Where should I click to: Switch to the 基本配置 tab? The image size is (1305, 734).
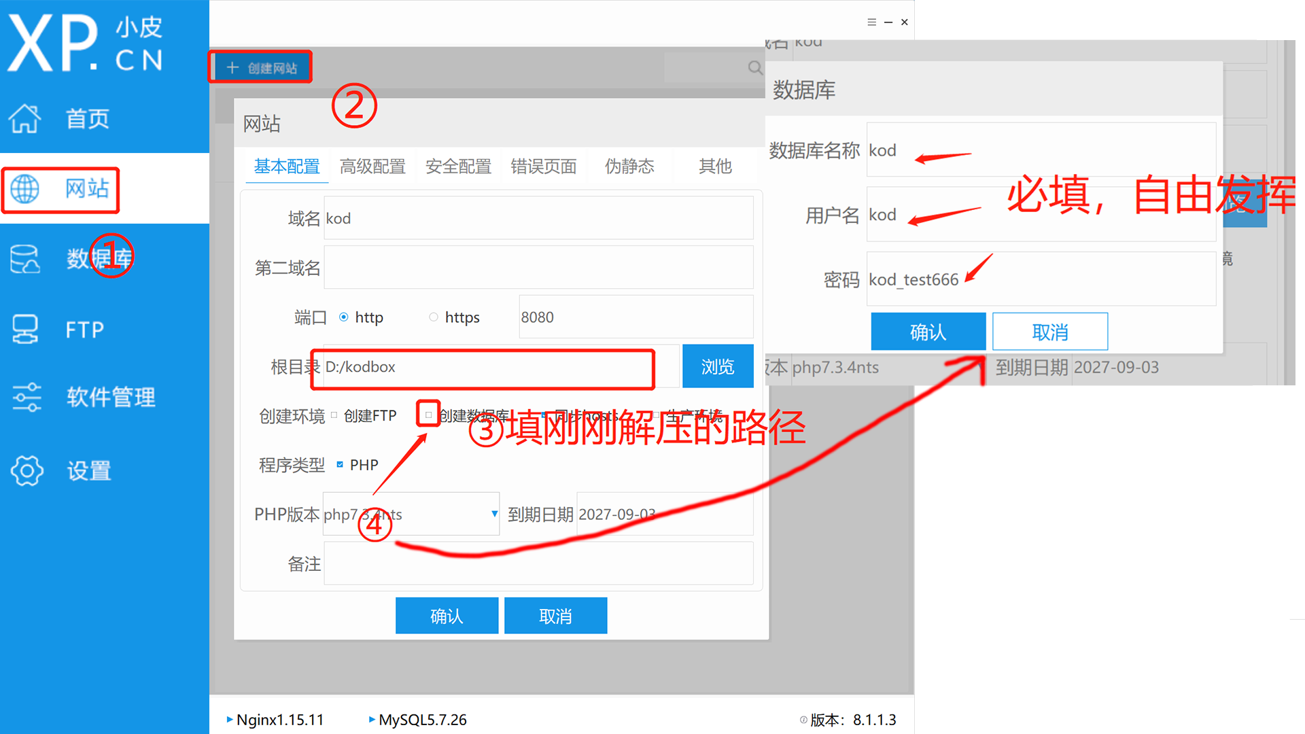pos(287,167)
